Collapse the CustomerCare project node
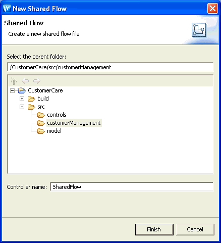 (12, 90)
